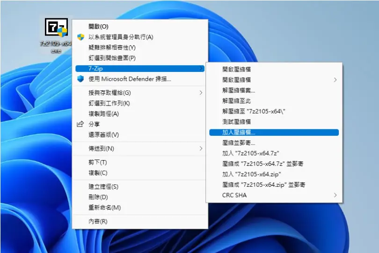The image size is (379, 253).
Task: Click the Microsoft Defender shield icon
Action: (80, 79)
